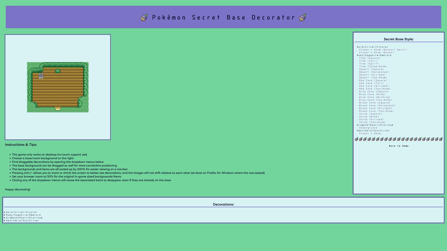Viewport: 447px width, 251px height.
Task: Load the Blue Cave (Wide) base
Action: (x=372, y=94)
